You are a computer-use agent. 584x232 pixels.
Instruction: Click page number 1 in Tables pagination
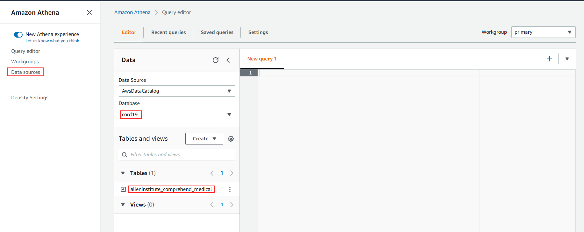coord(222,173)
